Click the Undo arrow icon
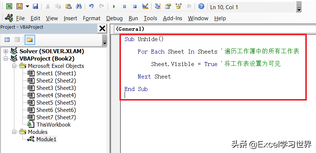The image size is (316, 153). (x=91, y=6)
